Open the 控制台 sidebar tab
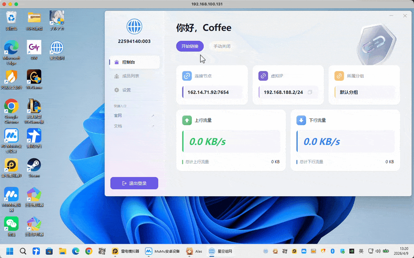 coord(135,62)
